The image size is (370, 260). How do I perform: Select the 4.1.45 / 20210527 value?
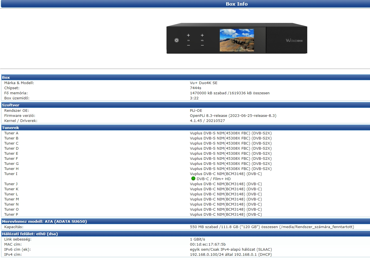pos(207,121)
